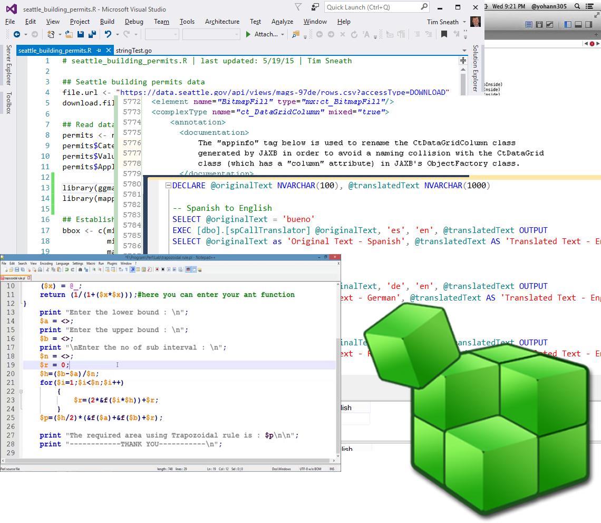This screenshot has width=601, height=523.
Task: Click Navigate Backward arrow in Visual Studio toolbar
Action: 17,34
